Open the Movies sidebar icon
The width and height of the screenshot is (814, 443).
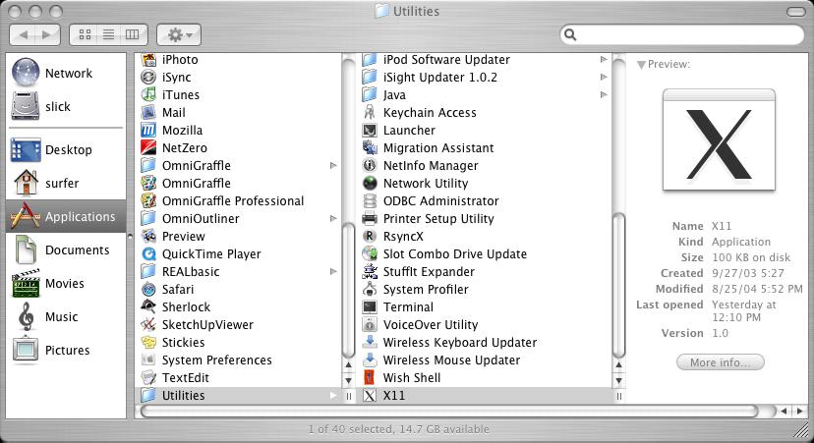26,284
